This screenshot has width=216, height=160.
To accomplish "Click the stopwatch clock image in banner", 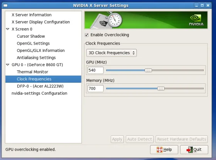I will coord(115,20).
